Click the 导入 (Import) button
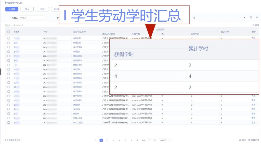This screenshot has height=144, width=261. pyautogui.click(x=27, y=9)
